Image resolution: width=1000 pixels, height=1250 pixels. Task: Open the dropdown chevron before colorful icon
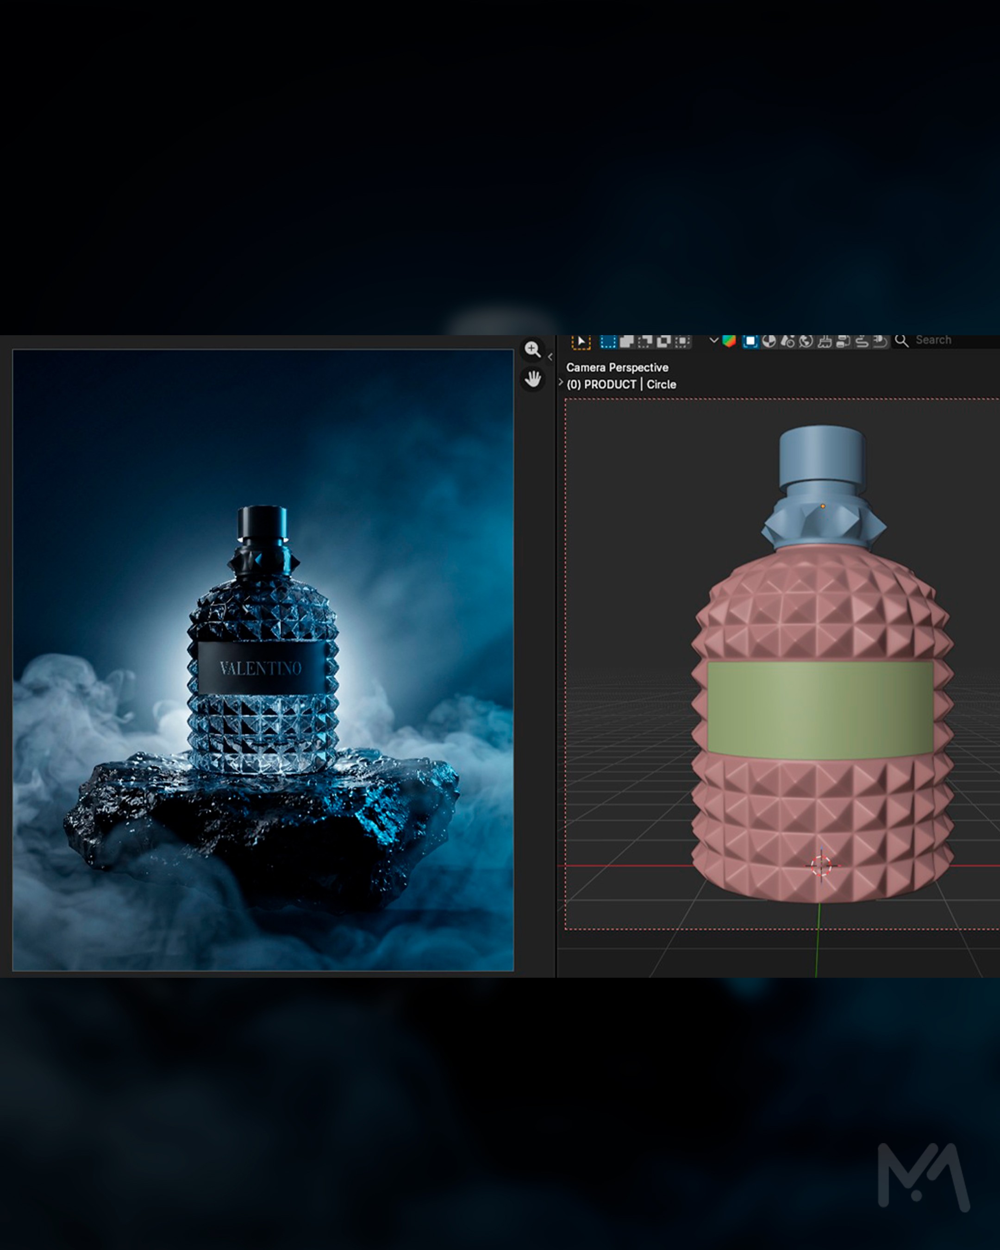714,341
